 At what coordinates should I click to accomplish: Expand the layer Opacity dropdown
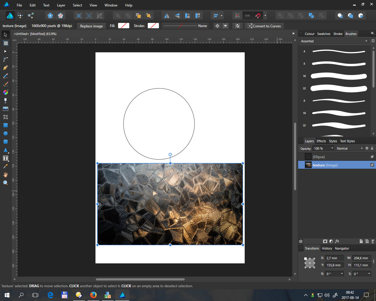(x=332, y=148)
